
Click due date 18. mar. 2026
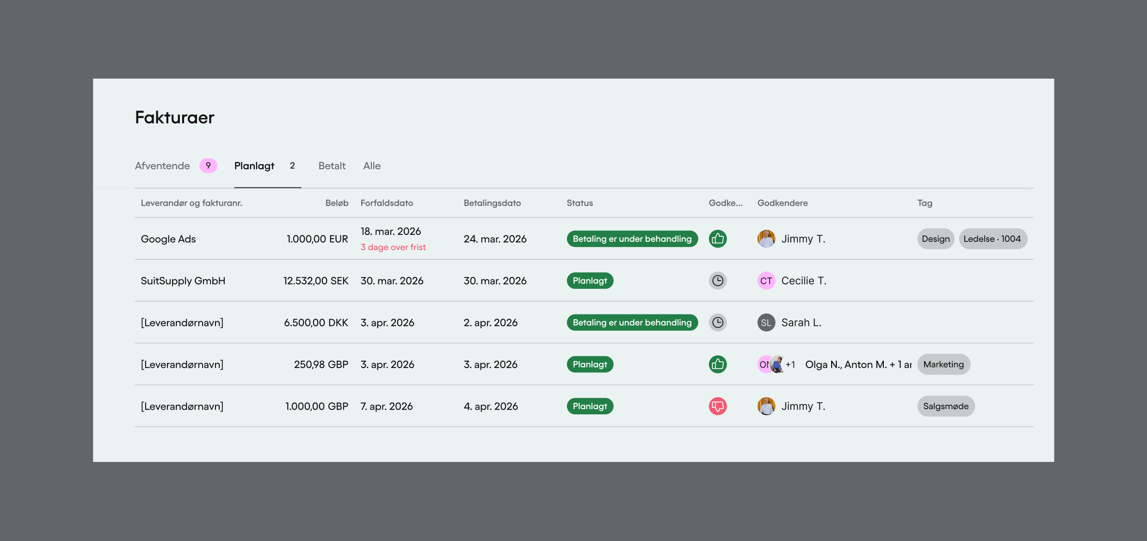tap(391, 231)
